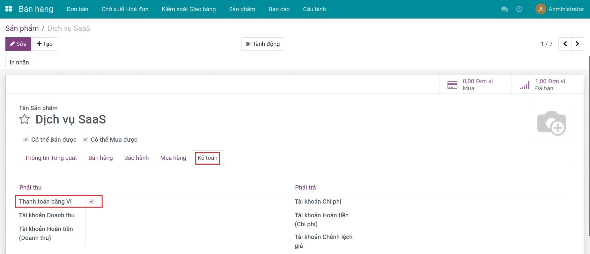Screen dimensions: 590x254
Task: Click the Administrator avatar icon
Action: coord(541,9)
